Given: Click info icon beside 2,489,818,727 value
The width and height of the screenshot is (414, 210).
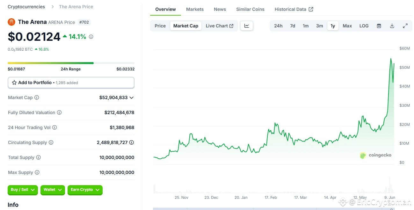Looking at the screenshot, I should 131,142.
